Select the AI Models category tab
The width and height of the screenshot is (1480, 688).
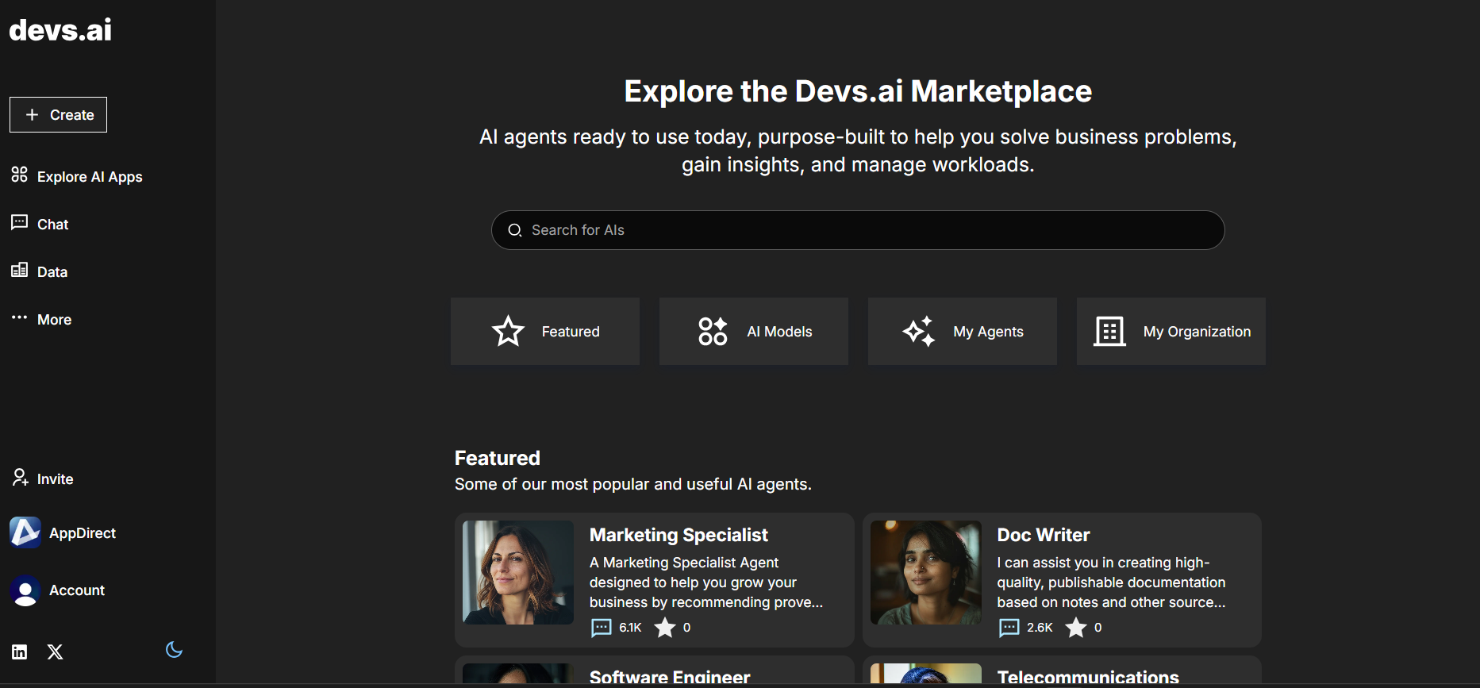click(x=754, y=332)
